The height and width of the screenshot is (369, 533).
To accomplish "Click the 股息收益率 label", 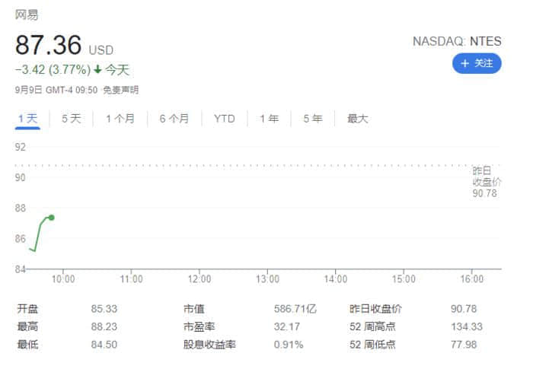I will [209, 345].
